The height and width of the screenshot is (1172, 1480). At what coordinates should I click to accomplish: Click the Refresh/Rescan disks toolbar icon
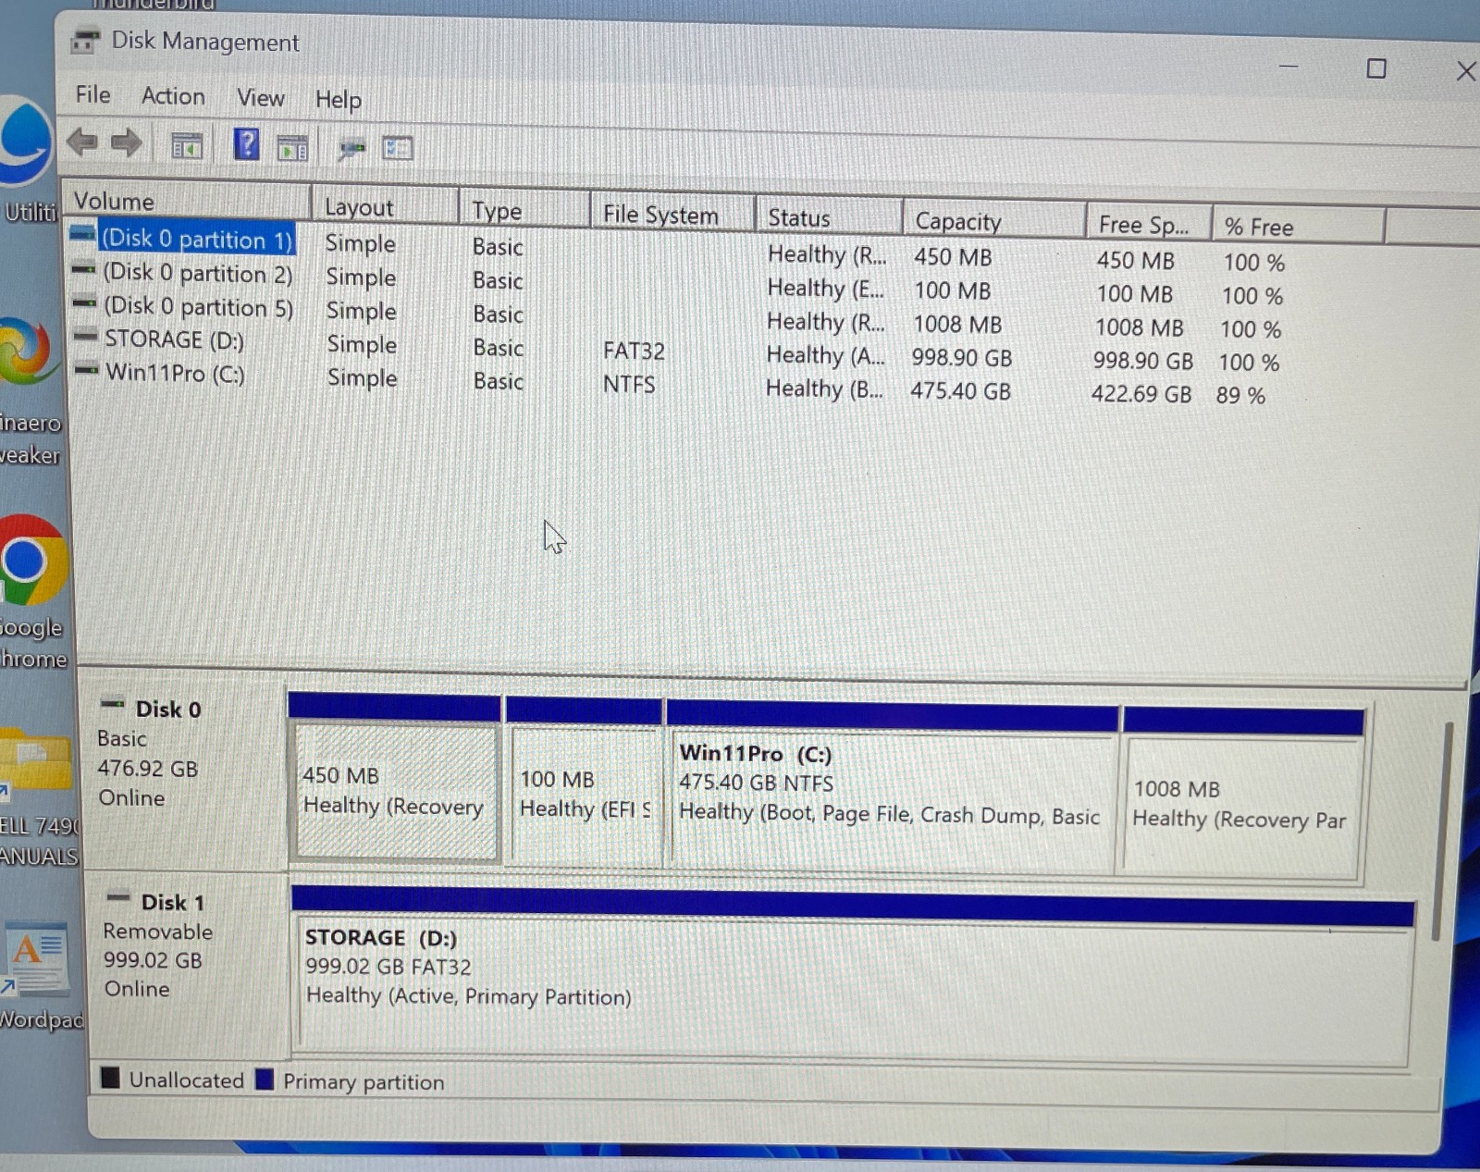click(x=351, y=148)
